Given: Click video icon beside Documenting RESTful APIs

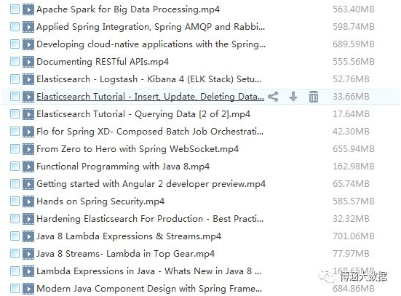Looking at the screenshot, I should (28, 62).
